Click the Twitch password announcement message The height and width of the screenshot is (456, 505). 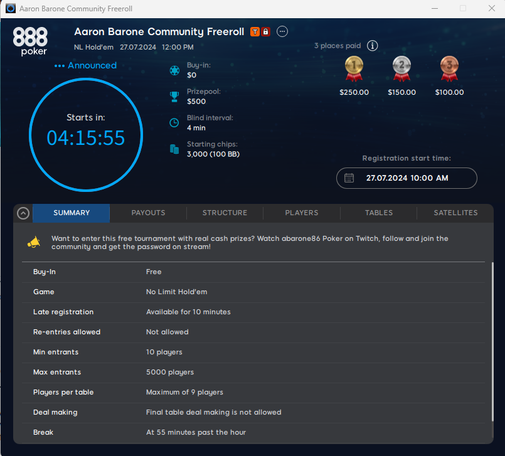250,243
